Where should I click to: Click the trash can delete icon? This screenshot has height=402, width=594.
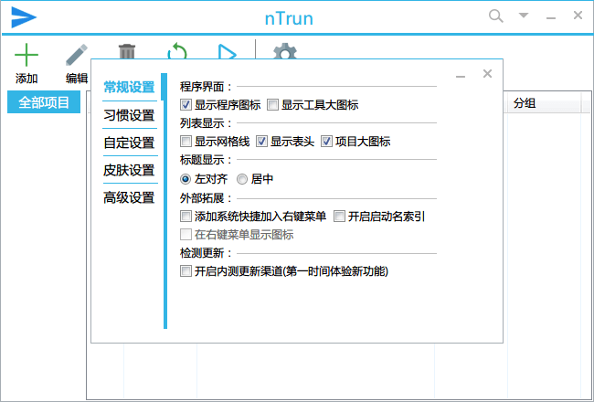point(127,53)
